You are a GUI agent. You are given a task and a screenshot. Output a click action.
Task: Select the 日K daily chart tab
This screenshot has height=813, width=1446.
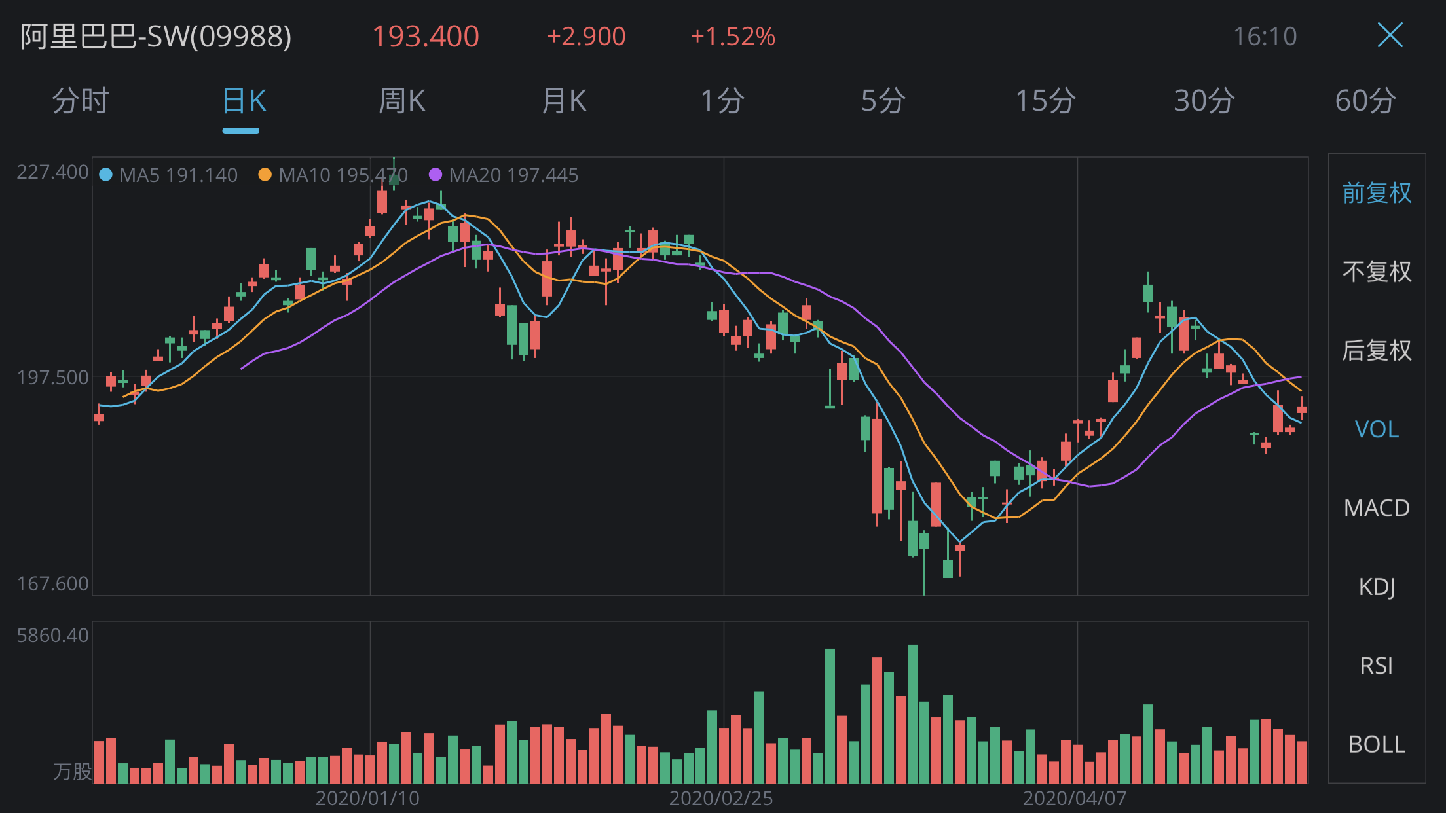244,101
